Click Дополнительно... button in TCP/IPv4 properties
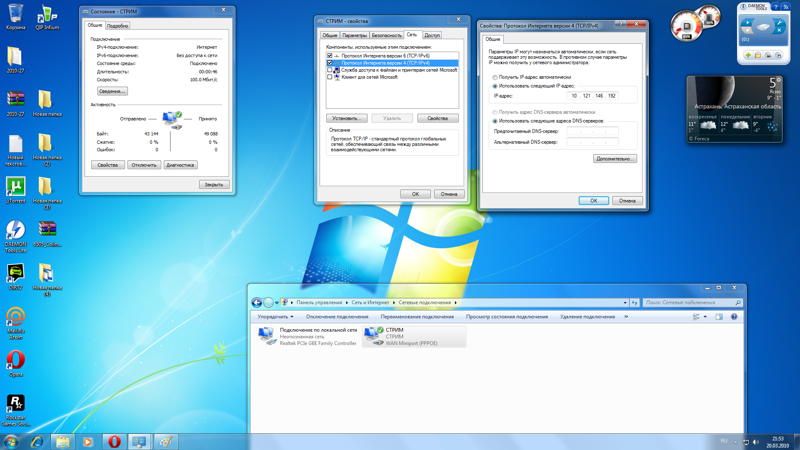The image size is (800, 450). [615, 159]
